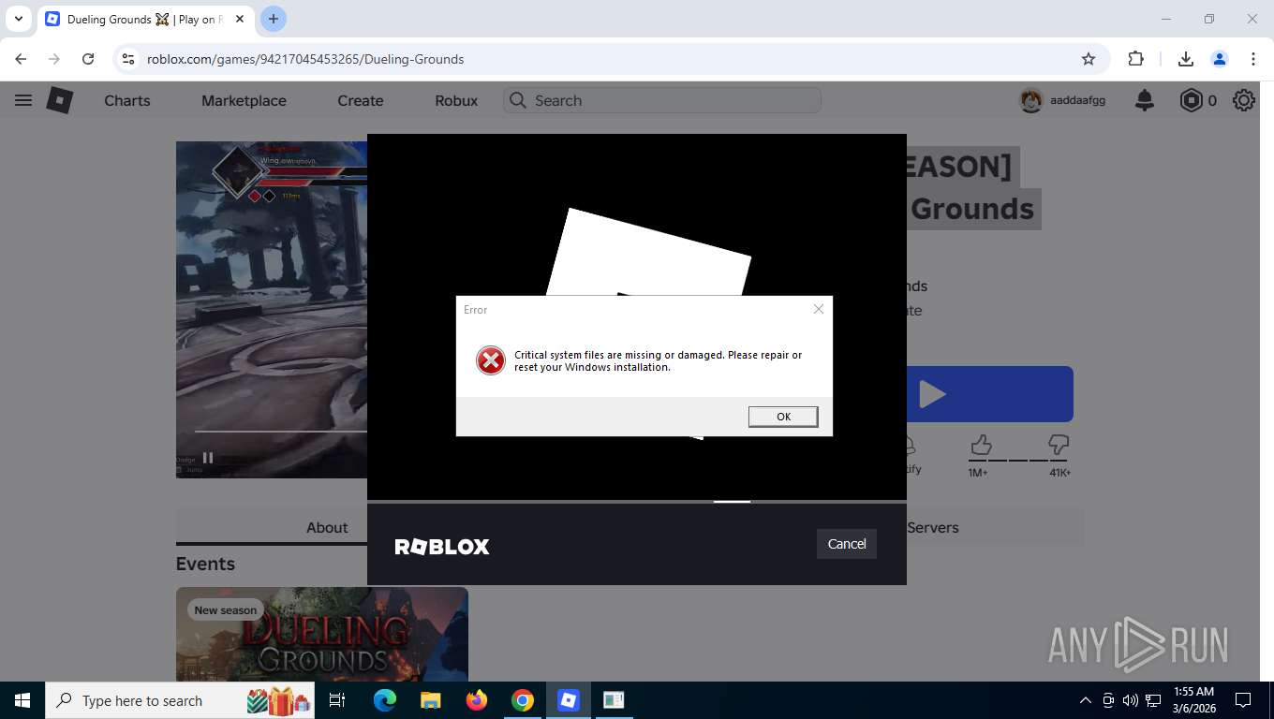Close the Error dialog with the X
1274x719 pixels.
click(x=819, y=309)
